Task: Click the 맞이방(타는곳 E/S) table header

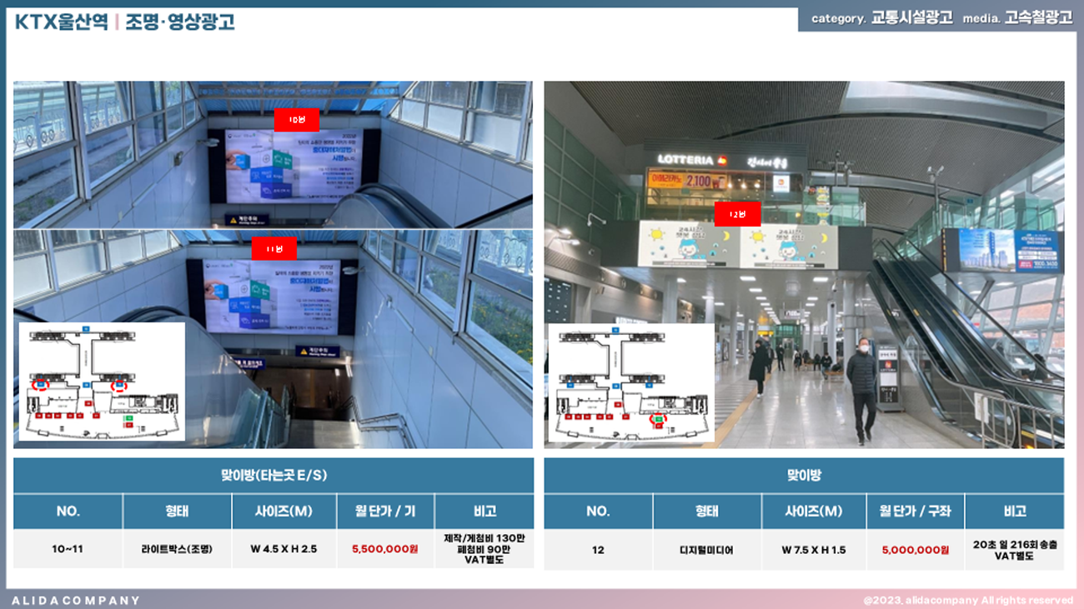Action: (x=274, y=475)
